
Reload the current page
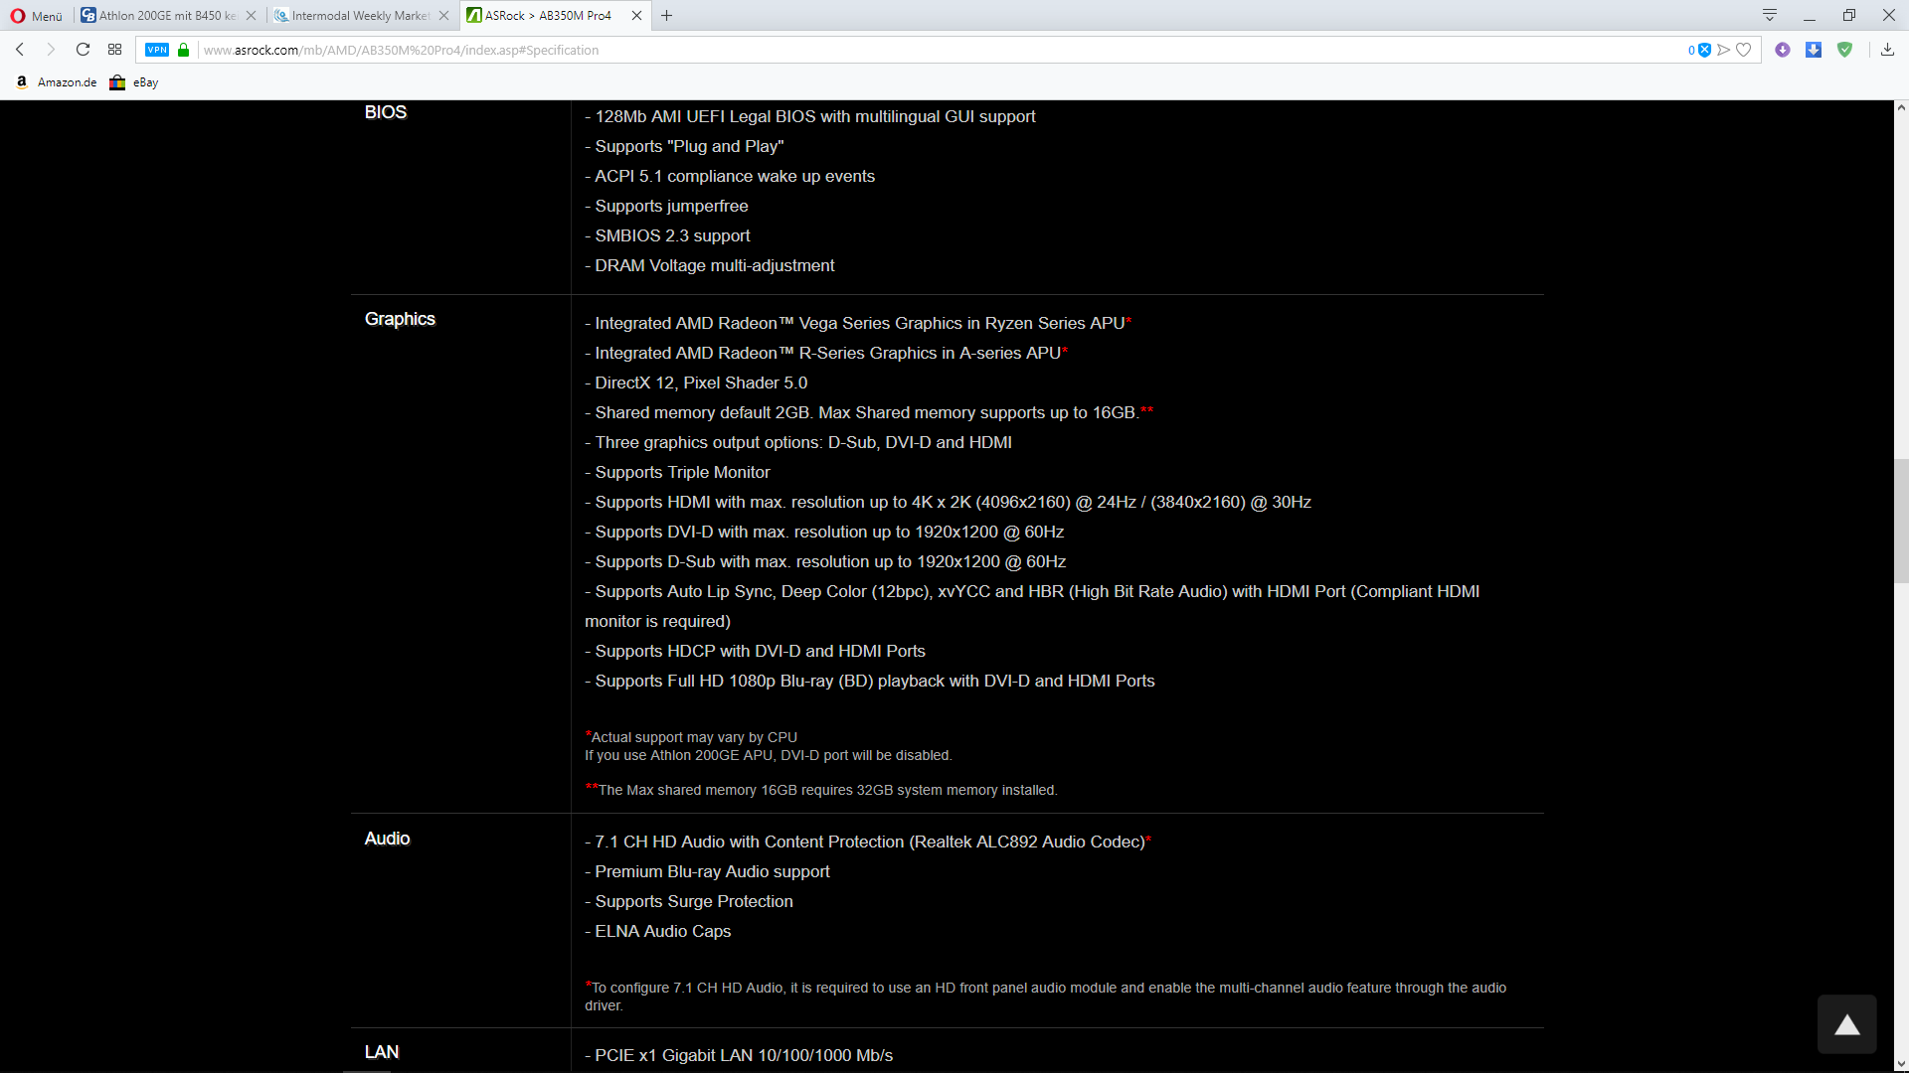point(84,50)
